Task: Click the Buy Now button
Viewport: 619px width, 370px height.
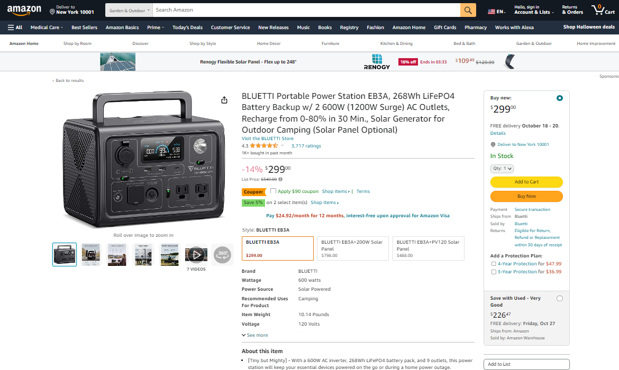Action: point(526,196)
